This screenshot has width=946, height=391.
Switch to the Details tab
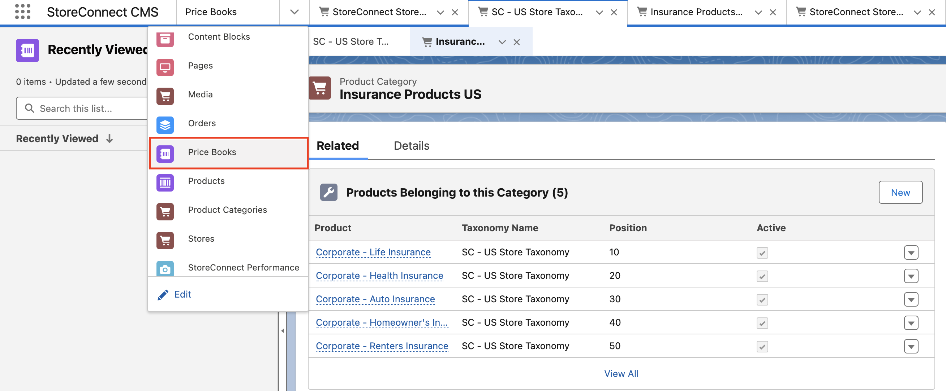pos(411,146)
